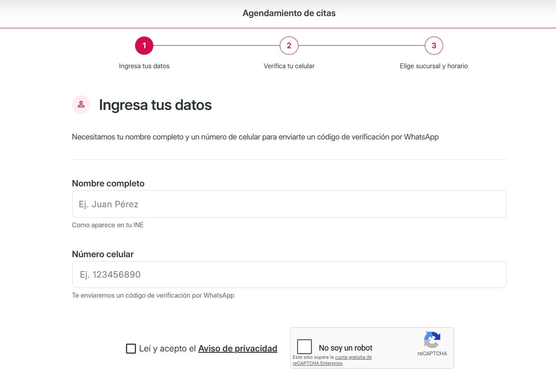
Task: Click the reCAPTCHA logo icon
Action: (432, 340)
